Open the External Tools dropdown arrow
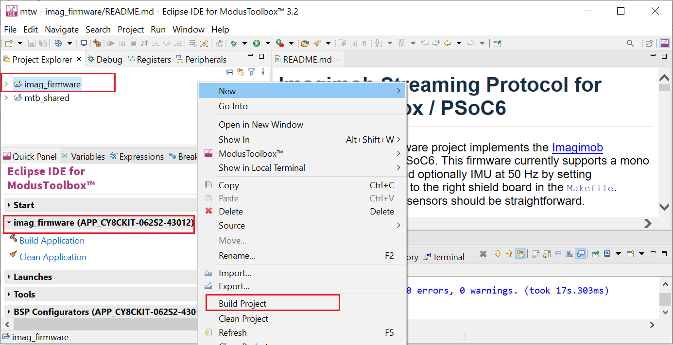The height and width of the screenshot is (345, 673). (291, 43)
